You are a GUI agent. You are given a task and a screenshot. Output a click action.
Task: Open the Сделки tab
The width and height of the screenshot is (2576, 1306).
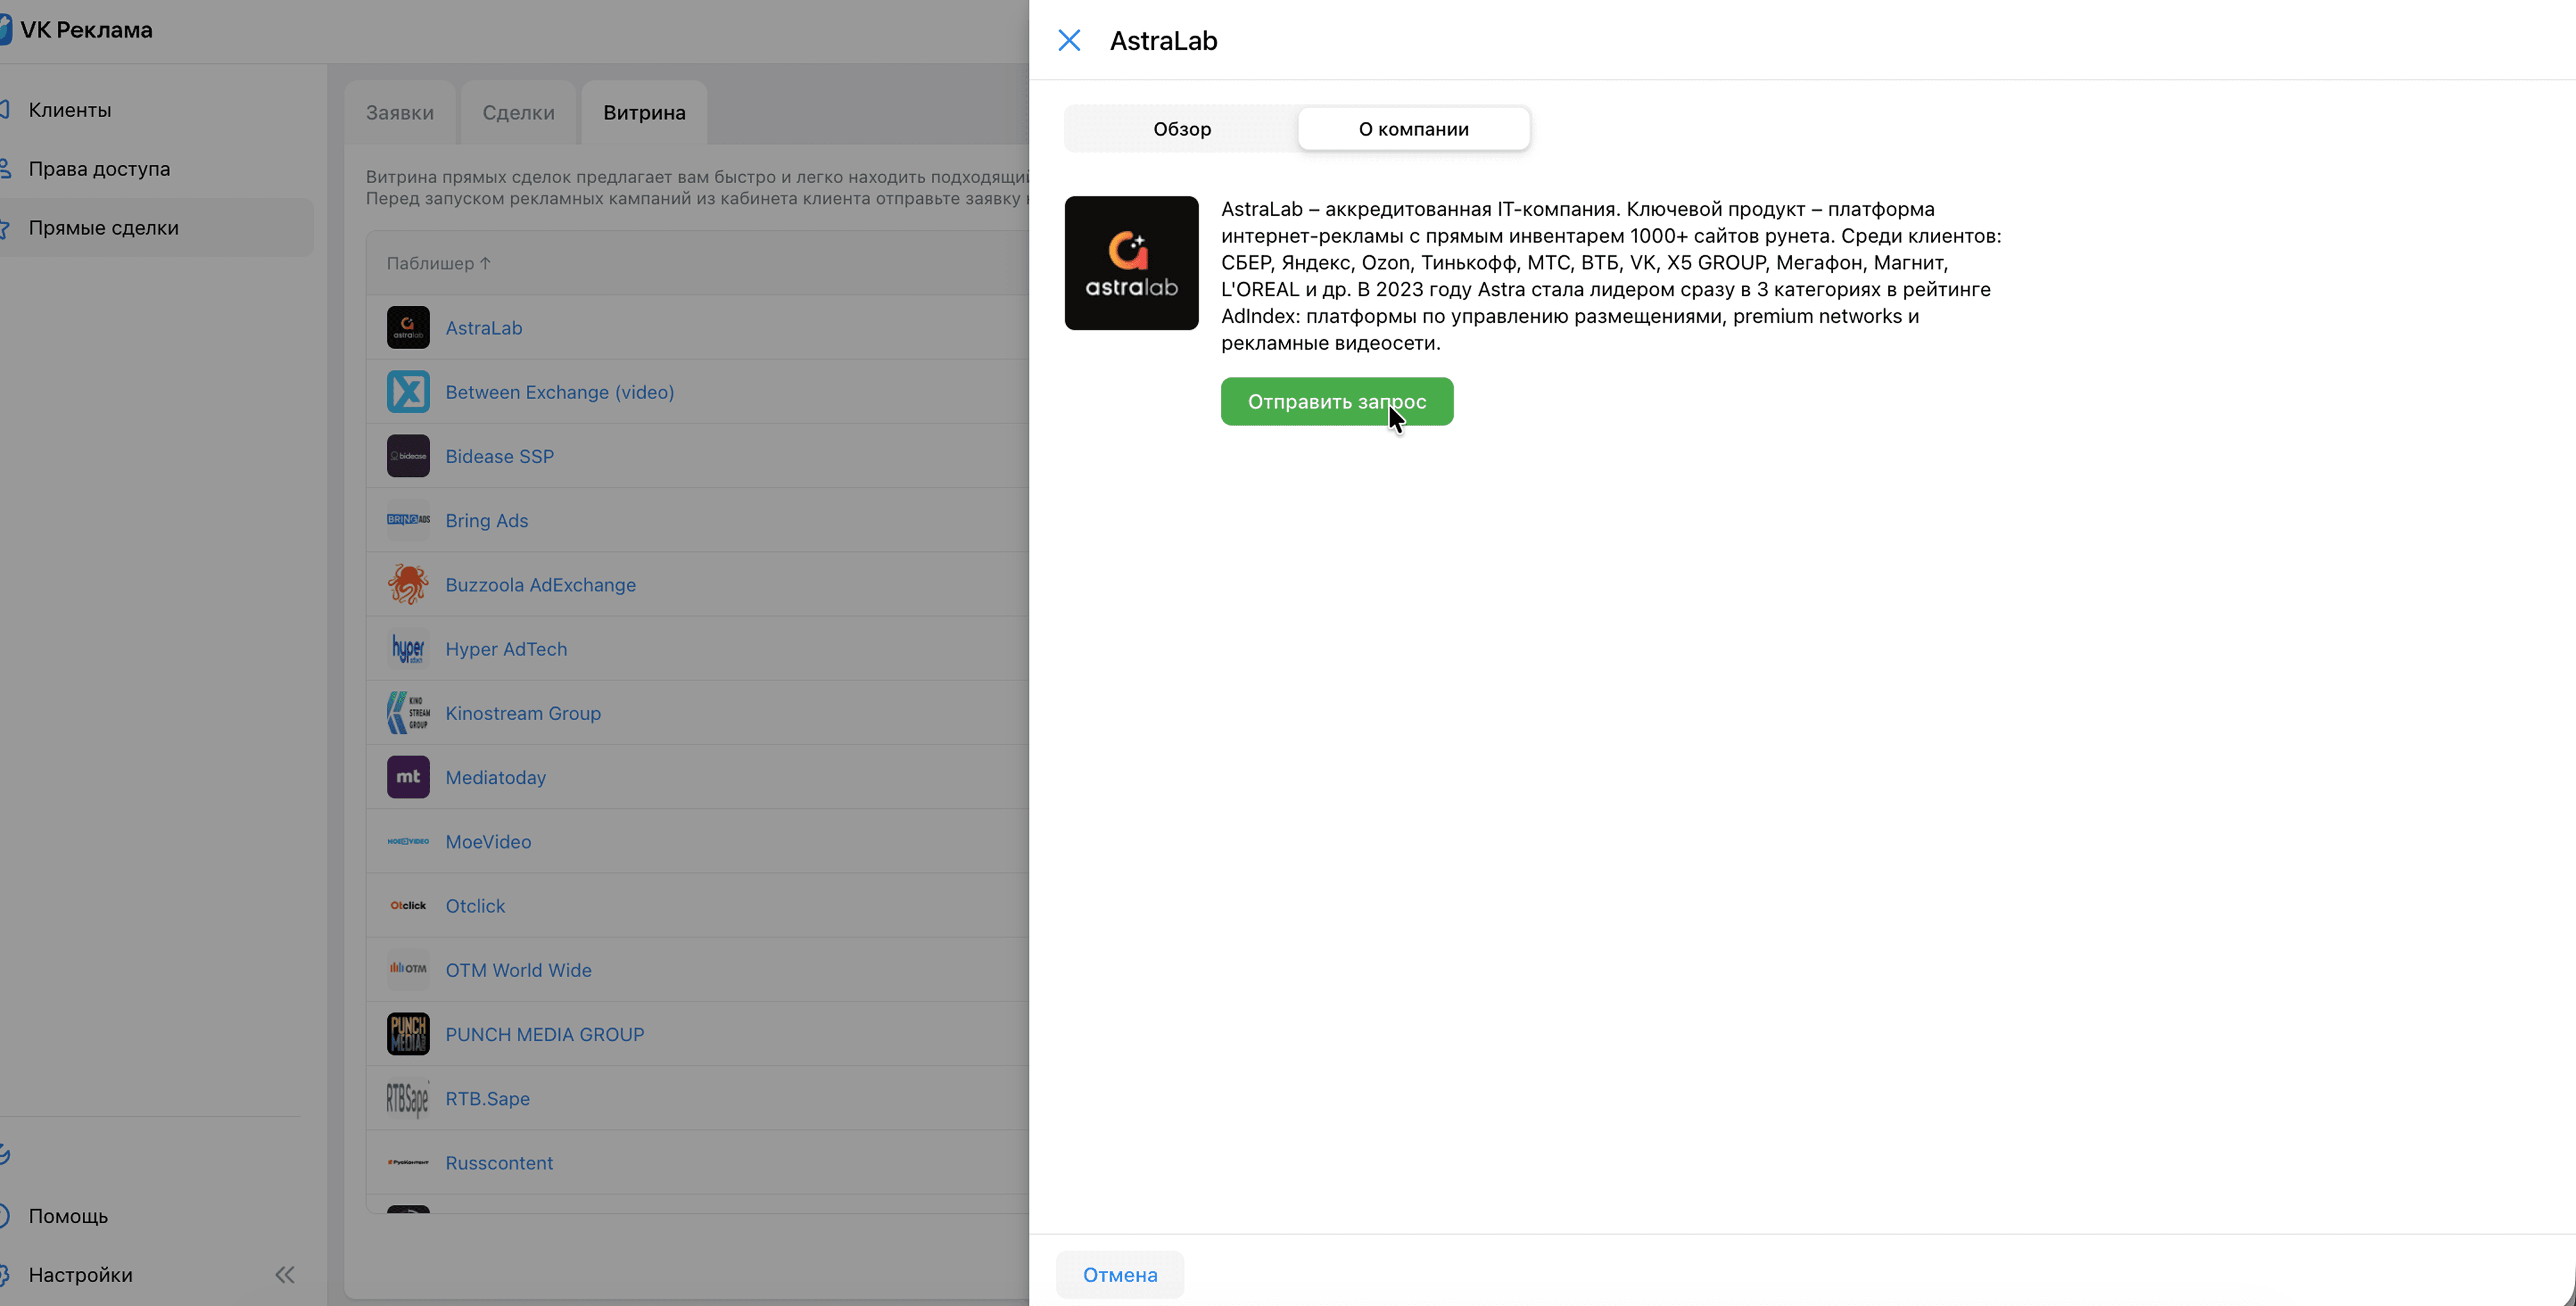518,113
